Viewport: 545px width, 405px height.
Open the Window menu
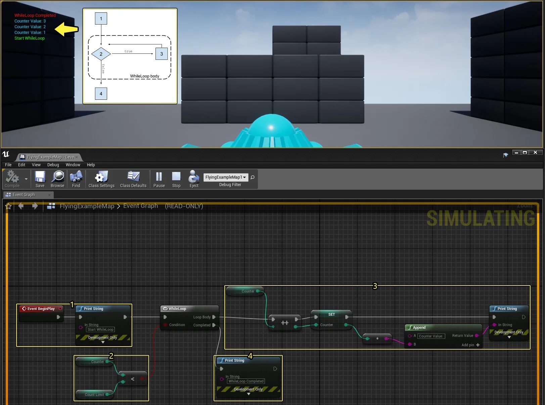(x=73, y=165)
